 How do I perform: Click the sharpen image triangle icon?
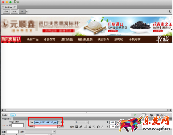pyautogui.click(x=102, y=127)
